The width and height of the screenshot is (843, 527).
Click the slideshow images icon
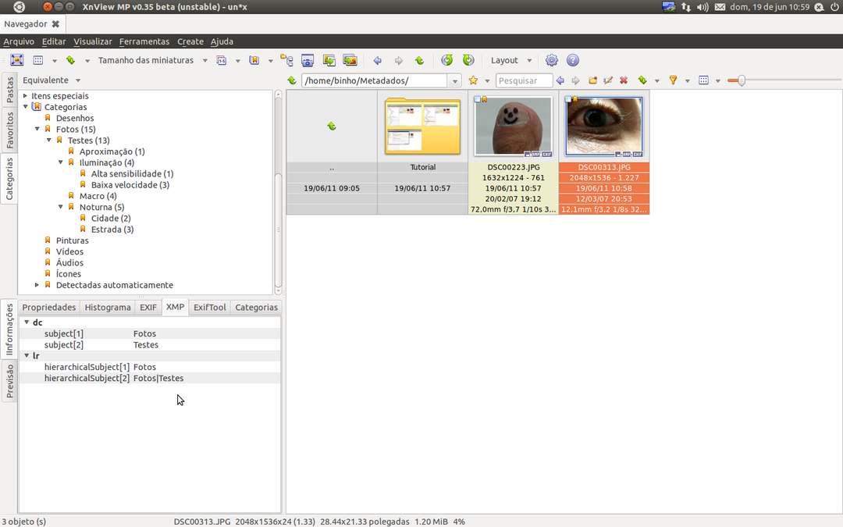[x=350, y=60]
